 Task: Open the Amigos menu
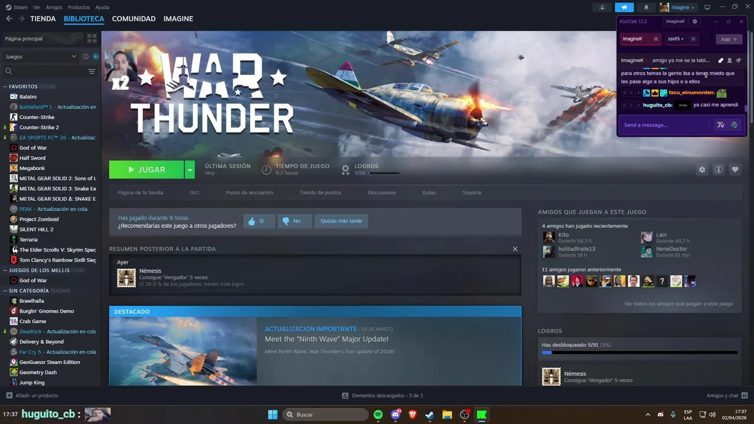click(x=54, y=8)
